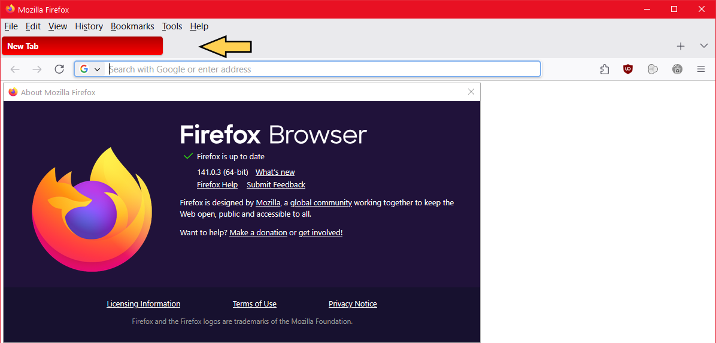This screenshot has height=343, width=716.
Task: Open the Bookmarks menu
Action: [132, 26]
